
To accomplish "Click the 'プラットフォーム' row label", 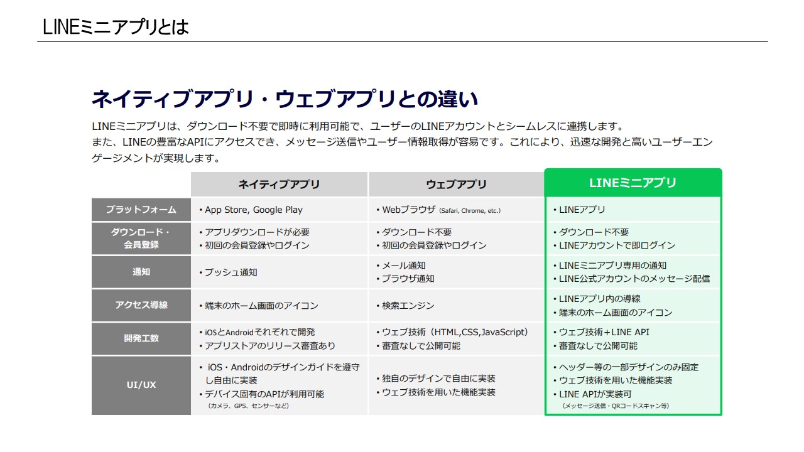I will pos(141,210).
